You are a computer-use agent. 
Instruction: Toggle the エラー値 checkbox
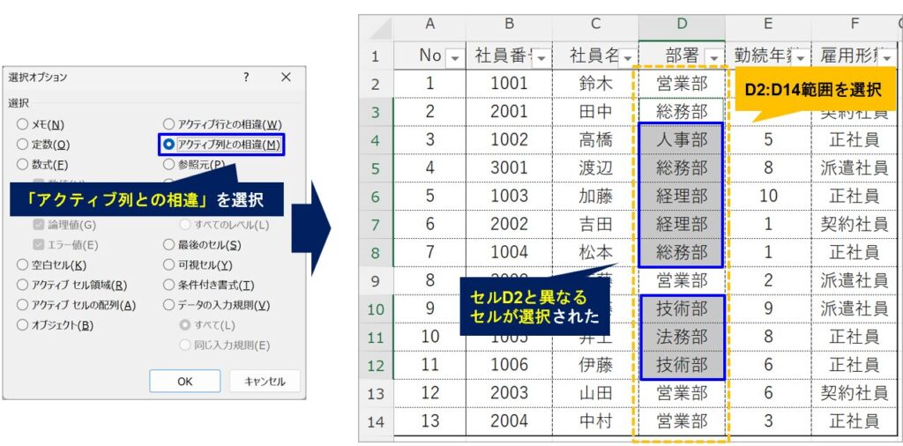39,244
